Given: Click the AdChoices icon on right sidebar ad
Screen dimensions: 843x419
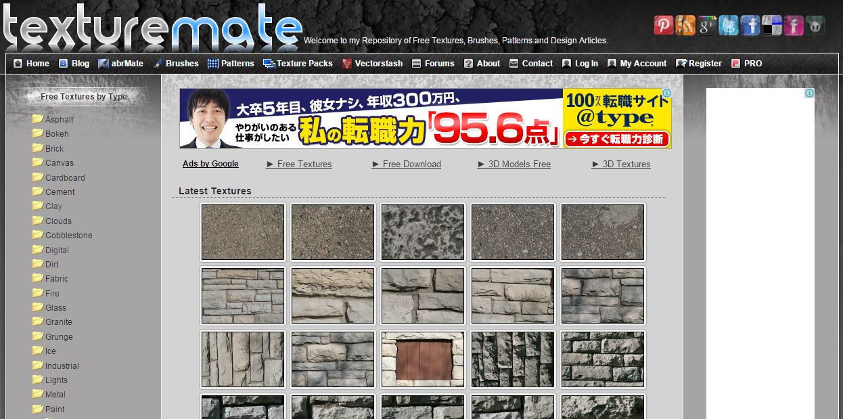Looking at the screenshot, I should 809,93.
